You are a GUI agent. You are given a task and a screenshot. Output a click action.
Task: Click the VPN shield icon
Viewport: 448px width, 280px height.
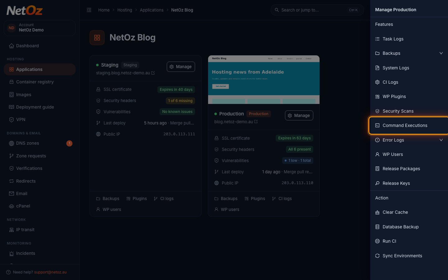(x=12, y=119)
